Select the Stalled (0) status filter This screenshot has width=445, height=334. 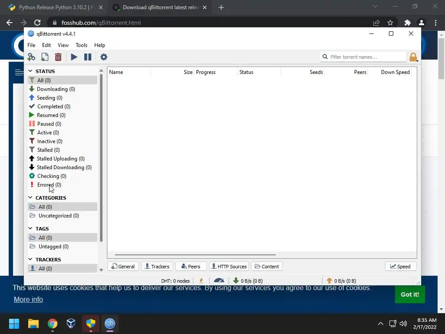[x=63, y=150]
